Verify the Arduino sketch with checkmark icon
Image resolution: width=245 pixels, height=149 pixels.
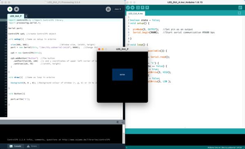point(128,7)
